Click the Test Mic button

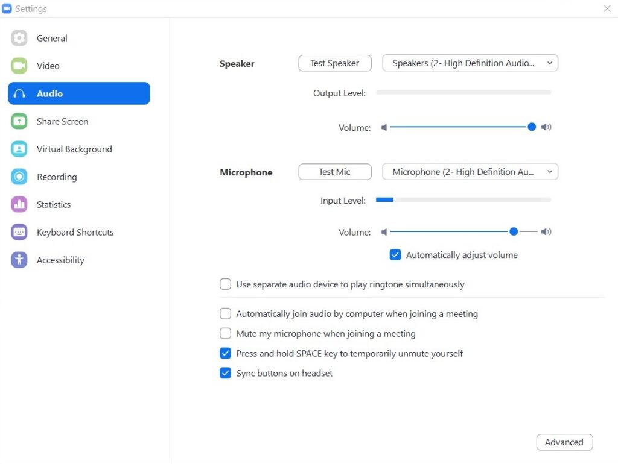tap(335, 172)
